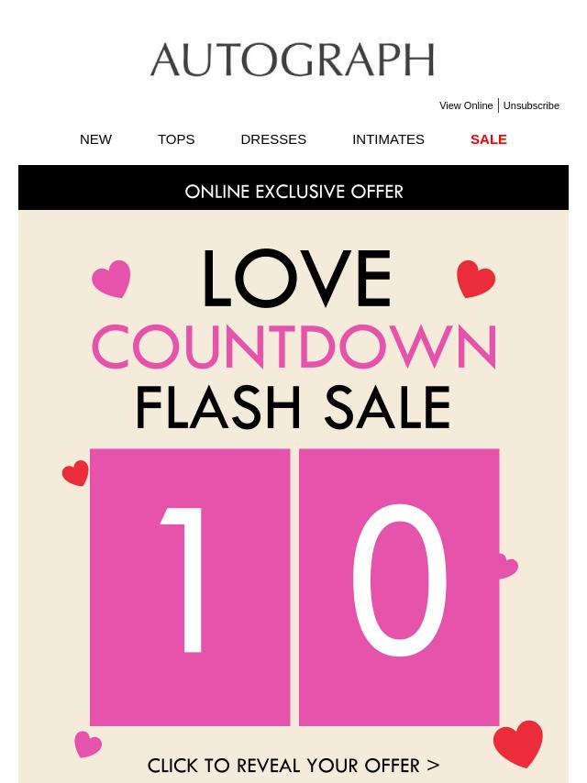The height and width of the screenshot is (783, 587).
Task: Click to reveal your offer
Action: pos(293,765)
